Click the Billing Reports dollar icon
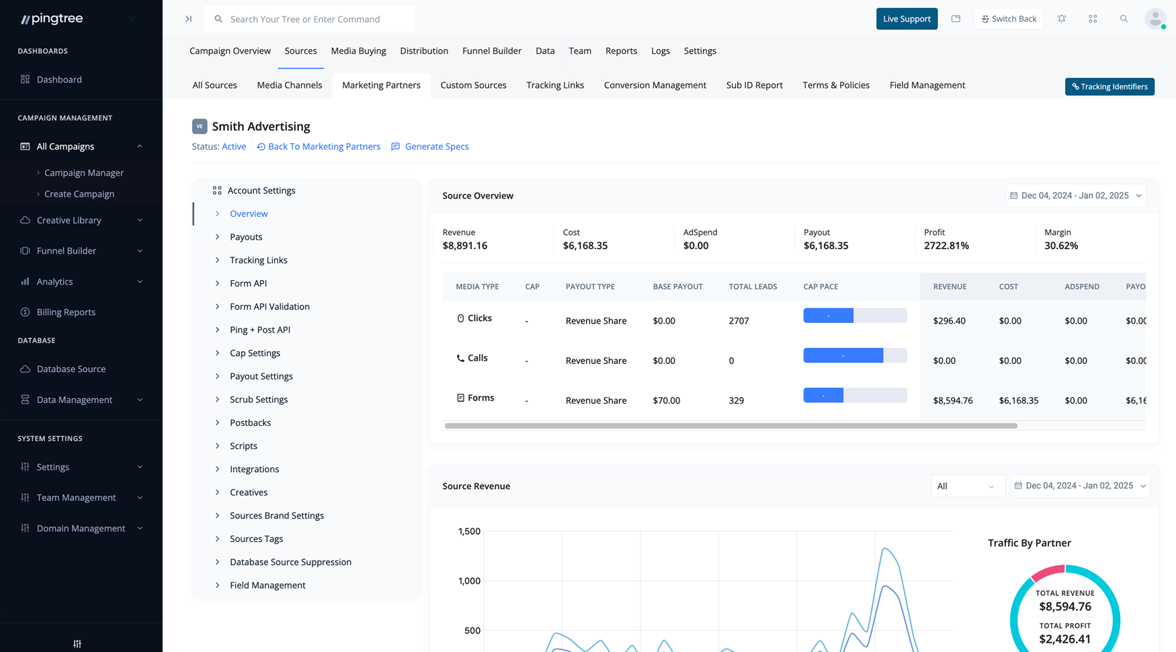This screenshot has height=652, width=1176. coord(25,312)
